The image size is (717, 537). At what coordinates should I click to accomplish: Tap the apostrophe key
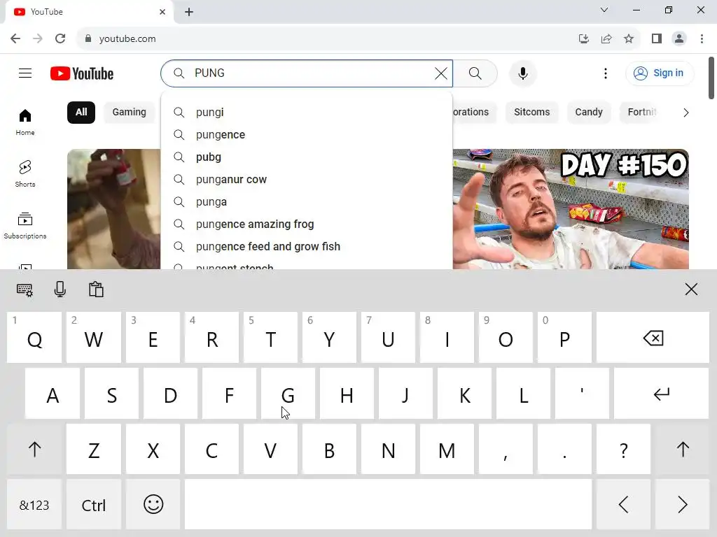582,394
